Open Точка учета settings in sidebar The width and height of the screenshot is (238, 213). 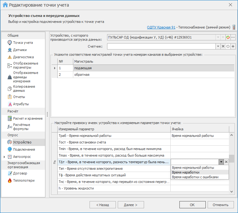(23, 43)
